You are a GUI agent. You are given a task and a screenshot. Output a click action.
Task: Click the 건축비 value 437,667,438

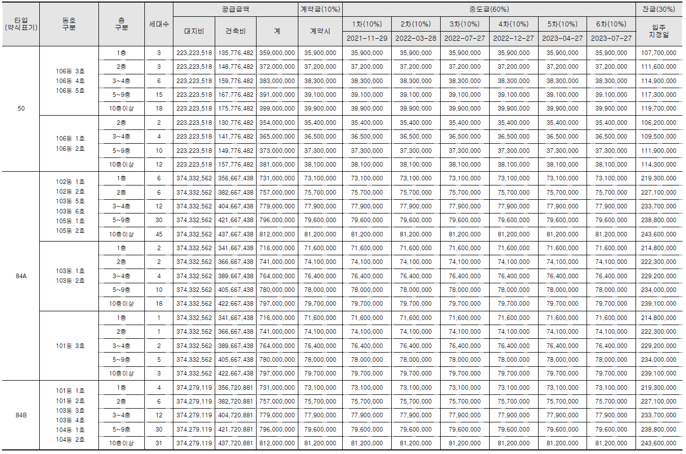point(236,234)
